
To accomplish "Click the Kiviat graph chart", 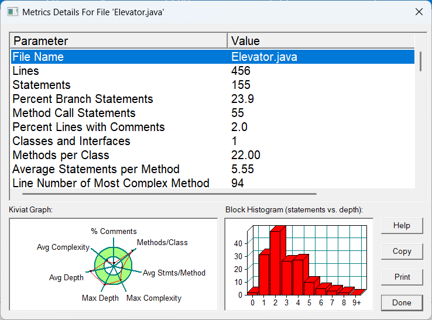I will 113,264.
